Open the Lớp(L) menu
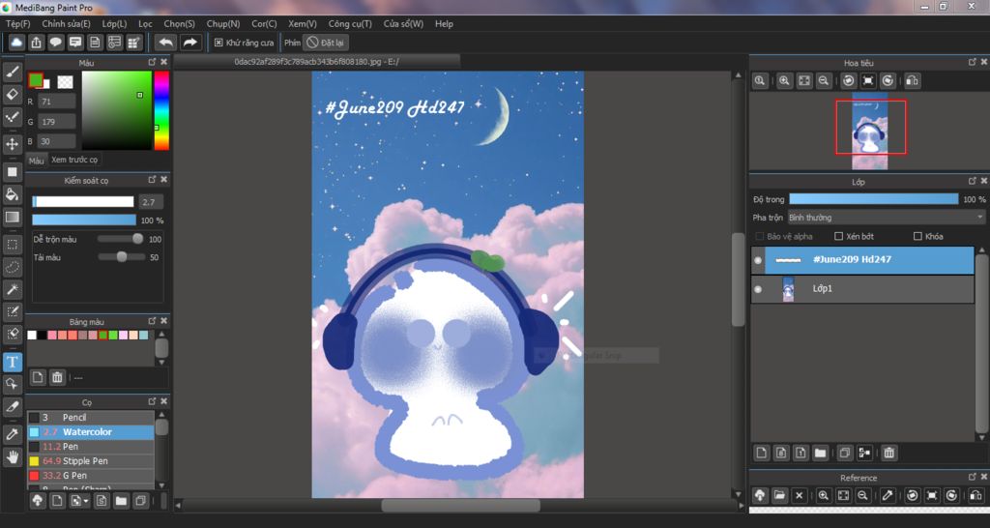The width and height of the screenshot is (990, 528). [x=114, y=23]
